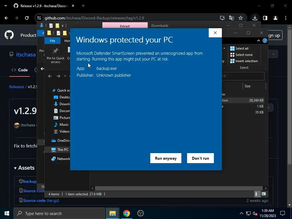The width and height of the screenshot is (292, 219).
Task: Open itschasa repository owner link
Action: 26,54
